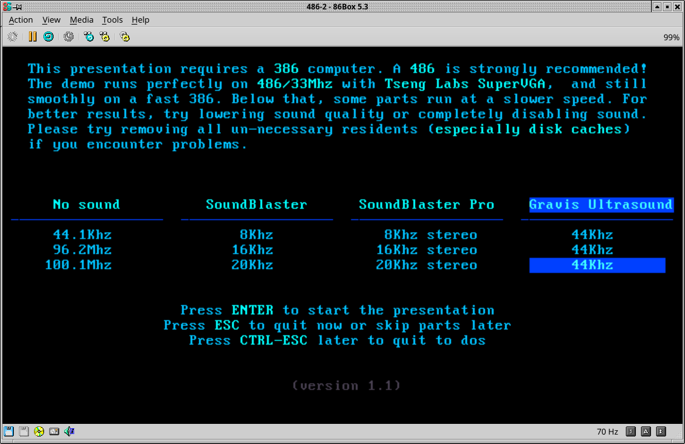This screenshot has width=685, height=444.
Task: Click the pin icon in the title bar
Action: point(18,7)
